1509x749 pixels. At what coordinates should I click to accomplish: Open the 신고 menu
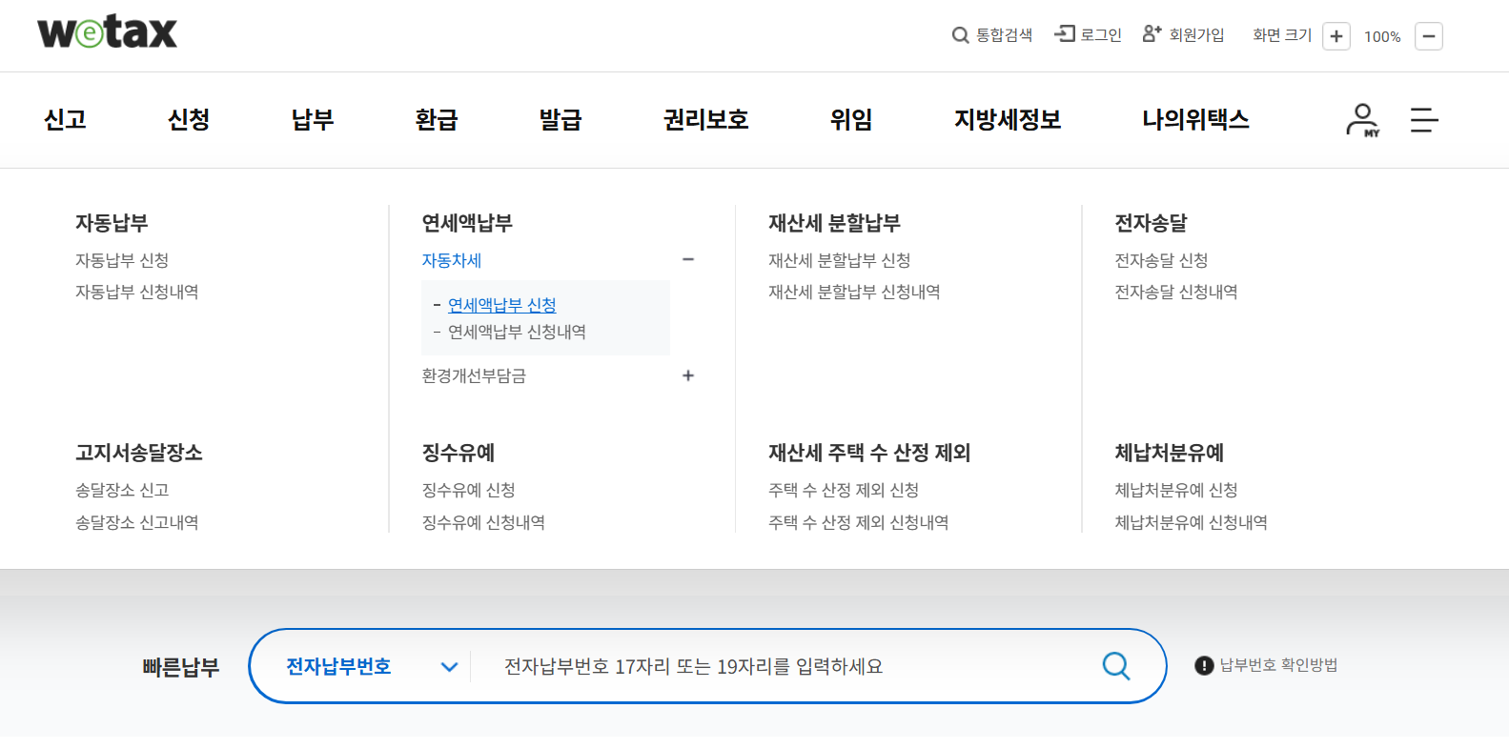pyautogui.click(x=66, y=120)
